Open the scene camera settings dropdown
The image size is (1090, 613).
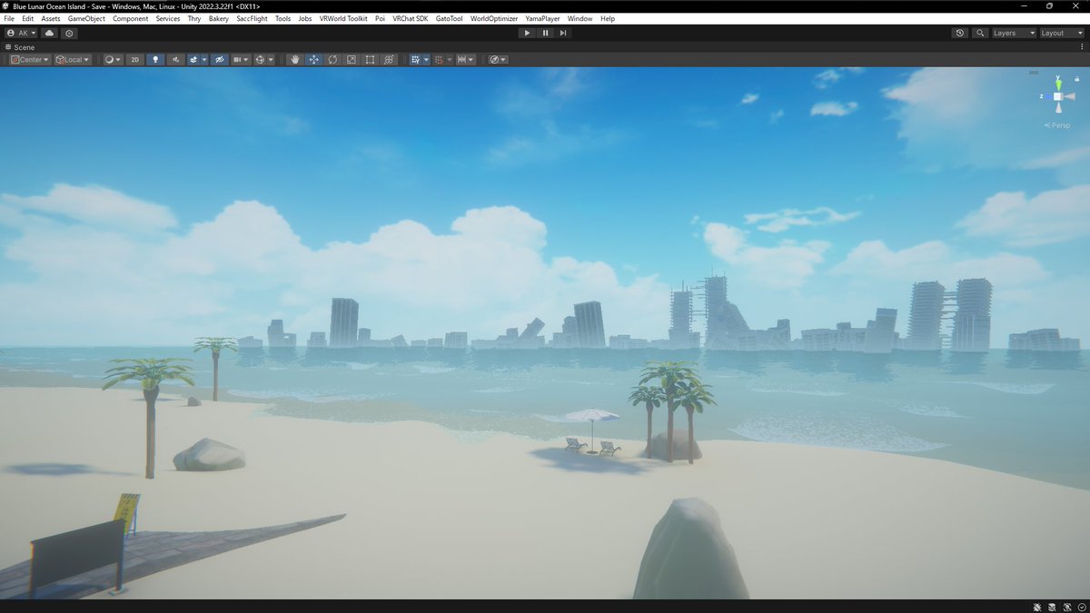pyautogui.click(x=241, y=60)
